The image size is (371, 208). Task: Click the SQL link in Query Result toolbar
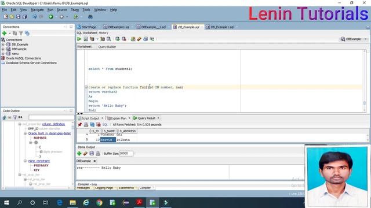(x=105, y=125)
